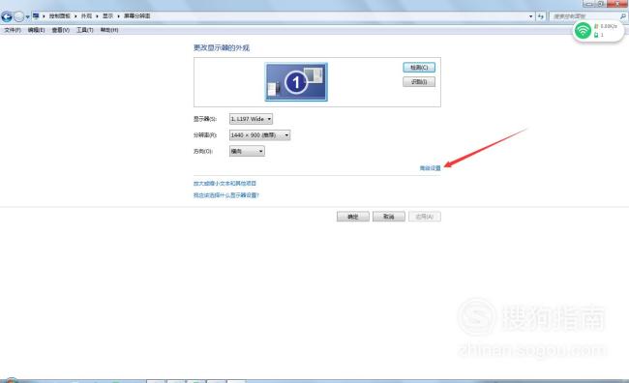Expand the arrow after 显示 in the breadcrumb
The height and width of the screenshot is (383, 629).
pos(119,16)
